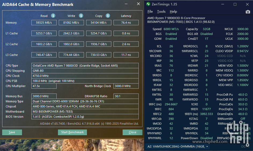Maximize the ZenTimings window
253x151 pixels.
235,4
